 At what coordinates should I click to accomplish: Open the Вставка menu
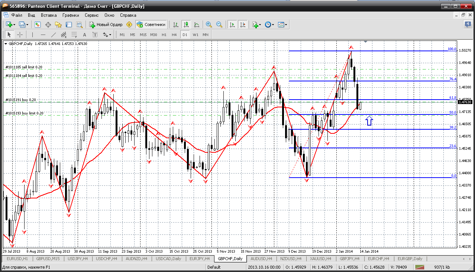pos(49,15)
